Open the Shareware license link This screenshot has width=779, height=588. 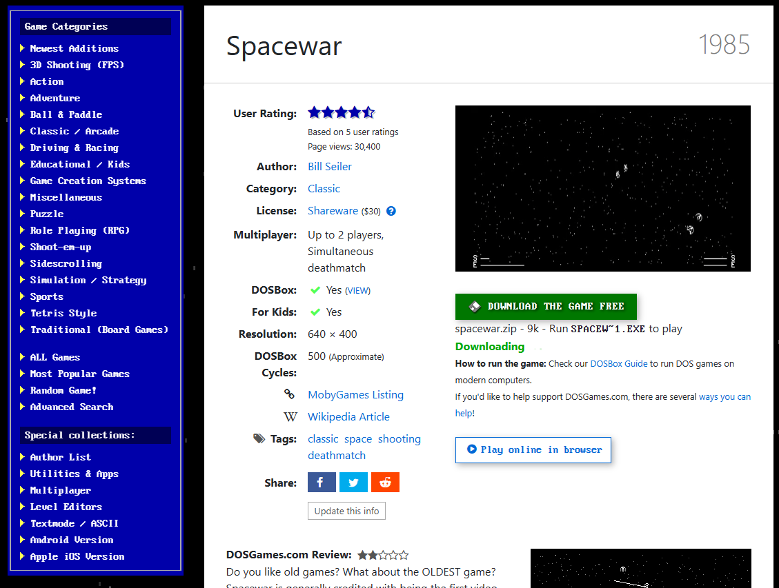pos(333,211)
